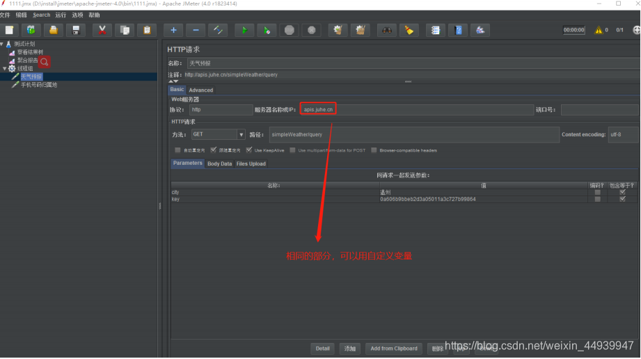
Task: Expand all nodes with plus icon
Action: [x=173, y=30]
